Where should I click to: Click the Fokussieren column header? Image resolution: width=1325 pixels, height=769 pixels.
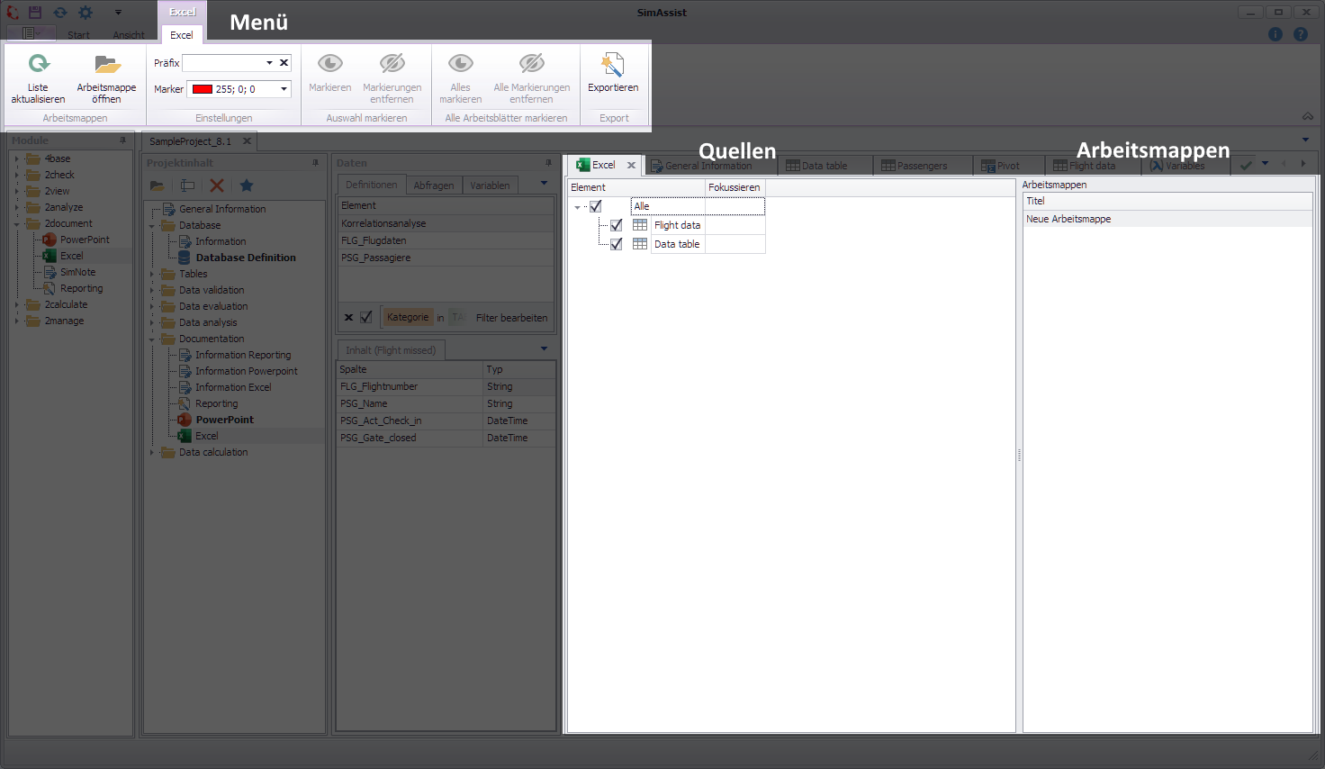[x=735, y=187]
